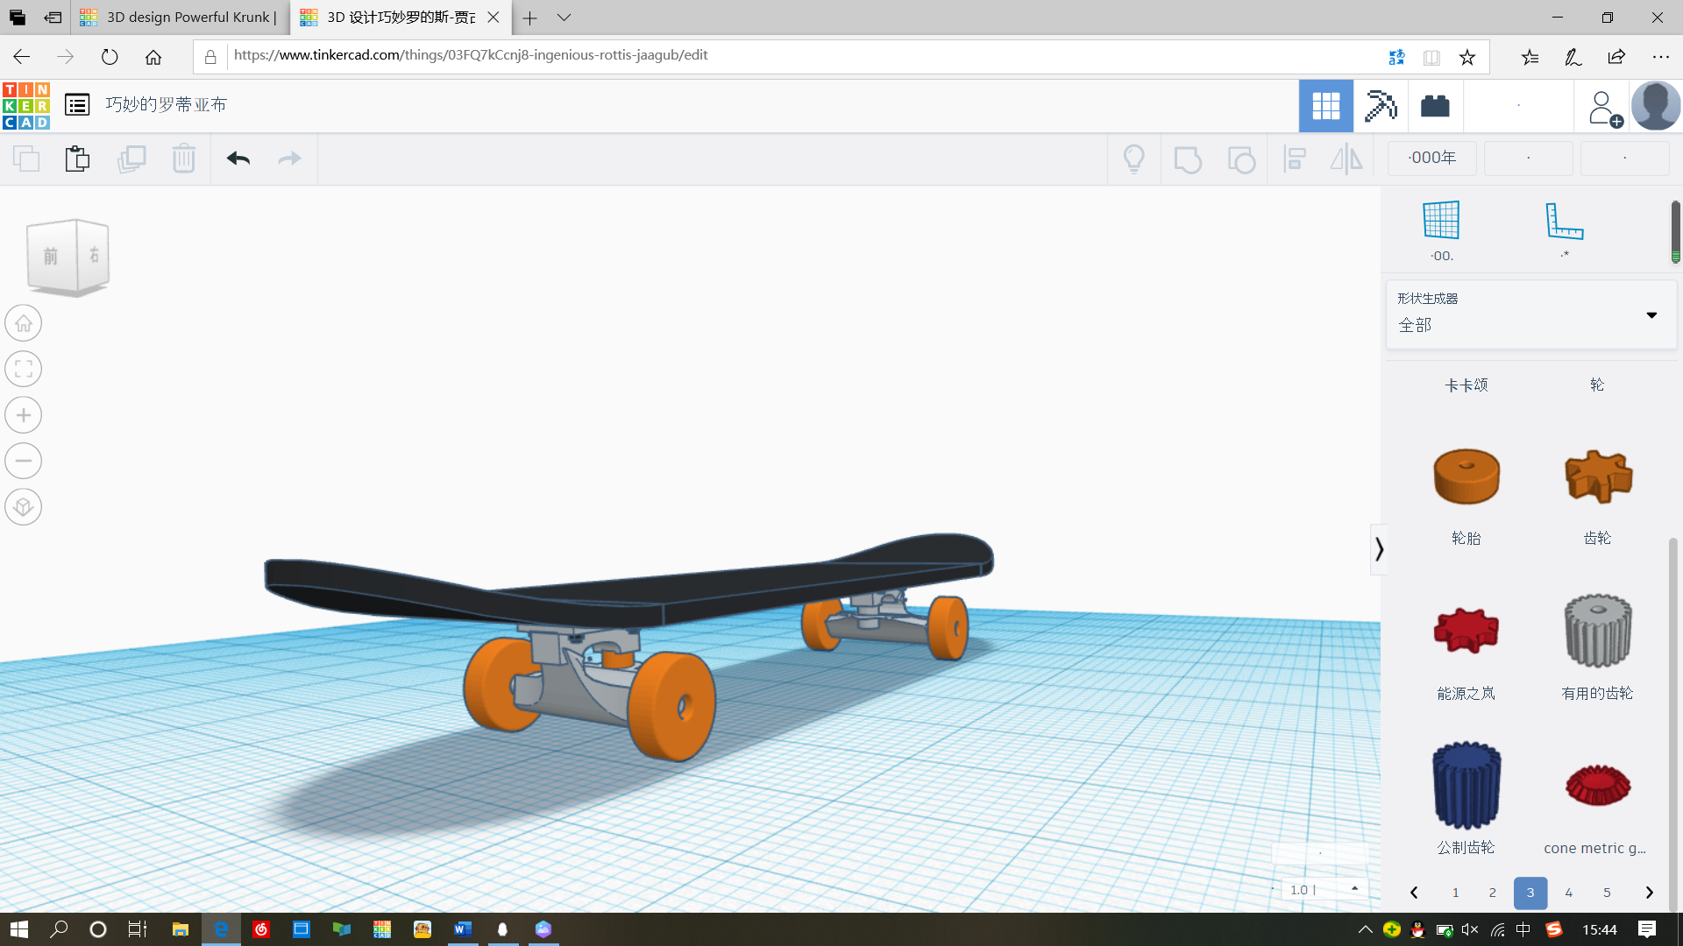
Task: Close the current Tinkercad browser tab
Action: click(x=494, y=18)
